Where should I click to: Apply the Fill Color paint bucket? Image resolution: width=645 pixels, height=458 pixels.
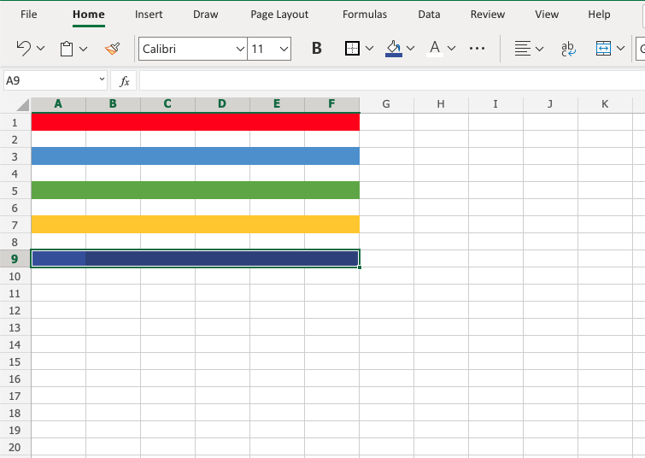[393, 49]
